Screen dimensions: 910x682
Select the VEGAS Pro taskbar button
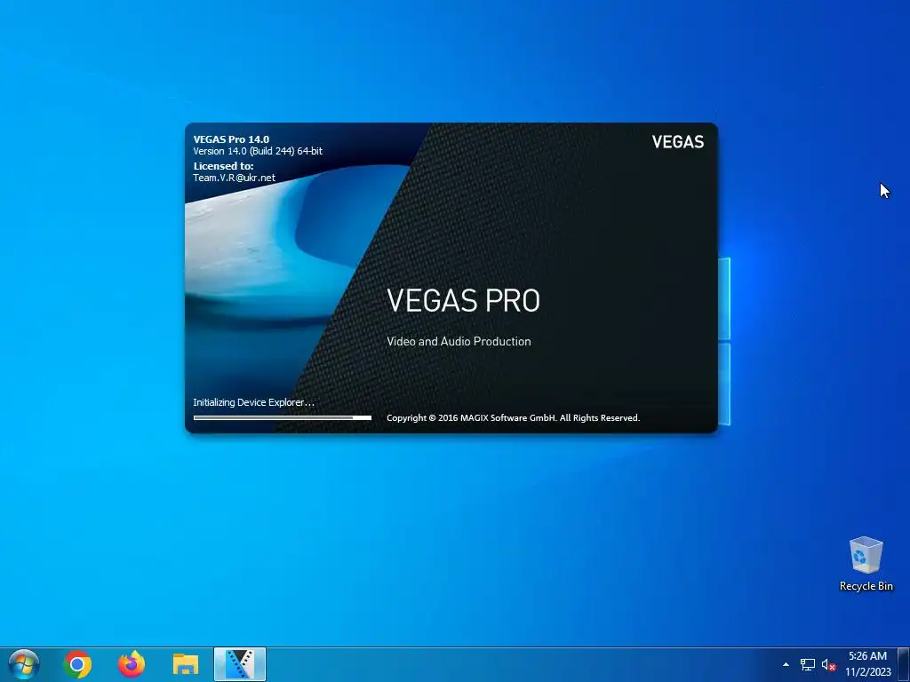point(240,664)
